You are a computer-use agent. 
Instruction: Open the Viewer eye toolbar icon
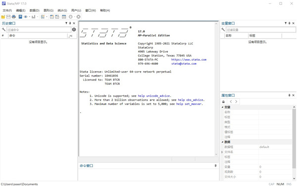(x=26, y=17)
